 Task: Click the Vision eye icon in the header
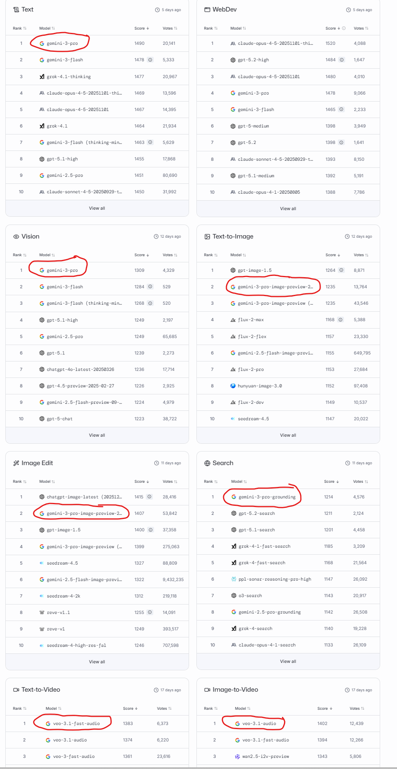[16, 236]
